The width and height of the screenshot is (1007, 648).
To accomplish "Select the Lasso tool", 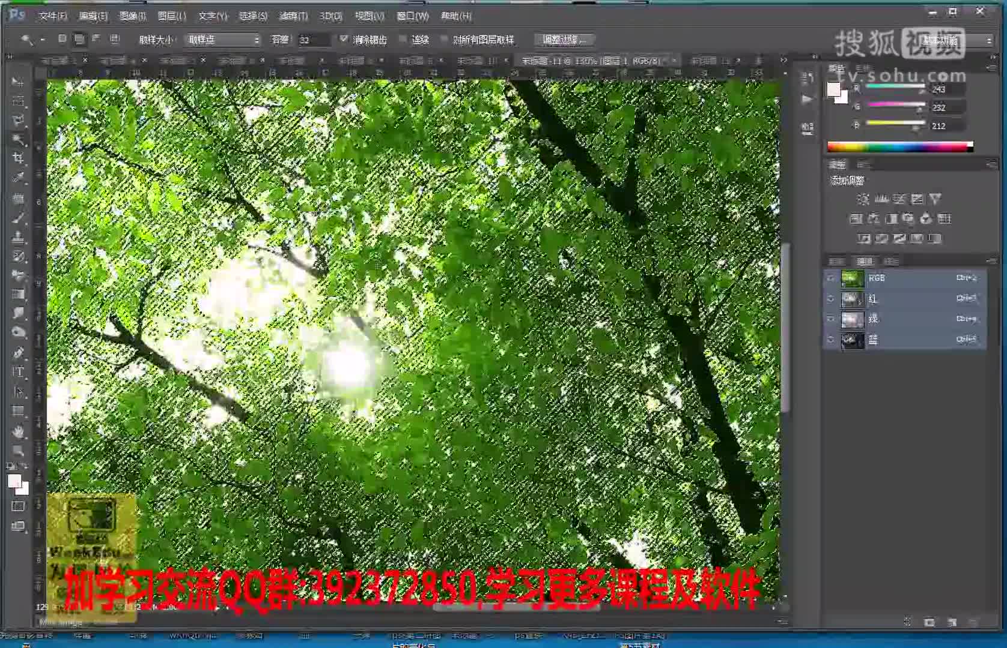I will pos(19,120).
